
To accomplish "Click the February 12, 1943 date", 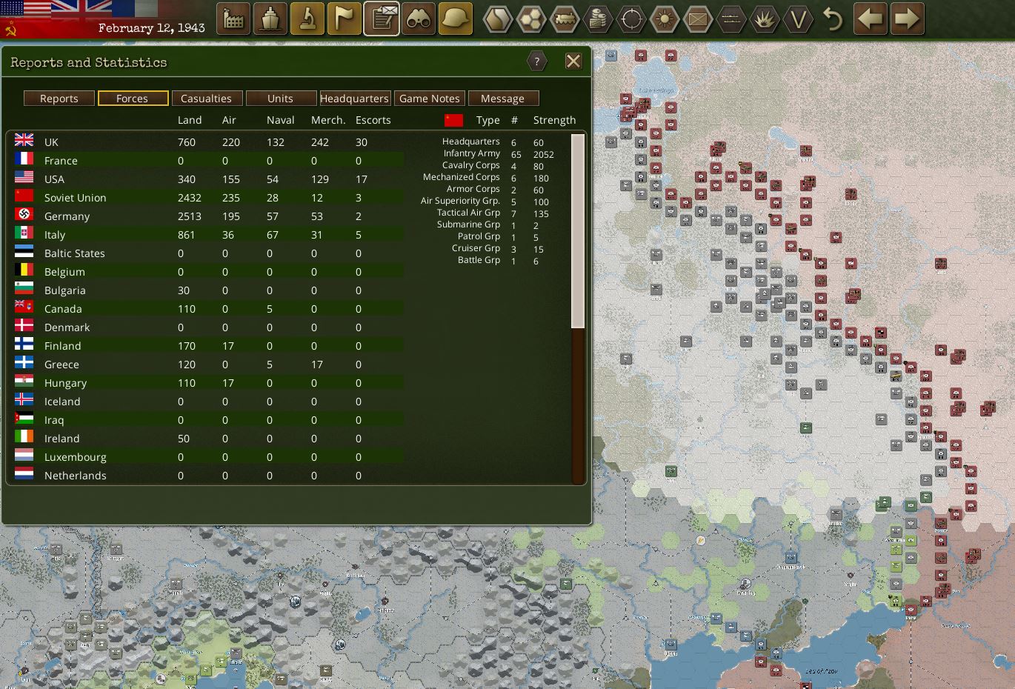I will pos(151,28).
